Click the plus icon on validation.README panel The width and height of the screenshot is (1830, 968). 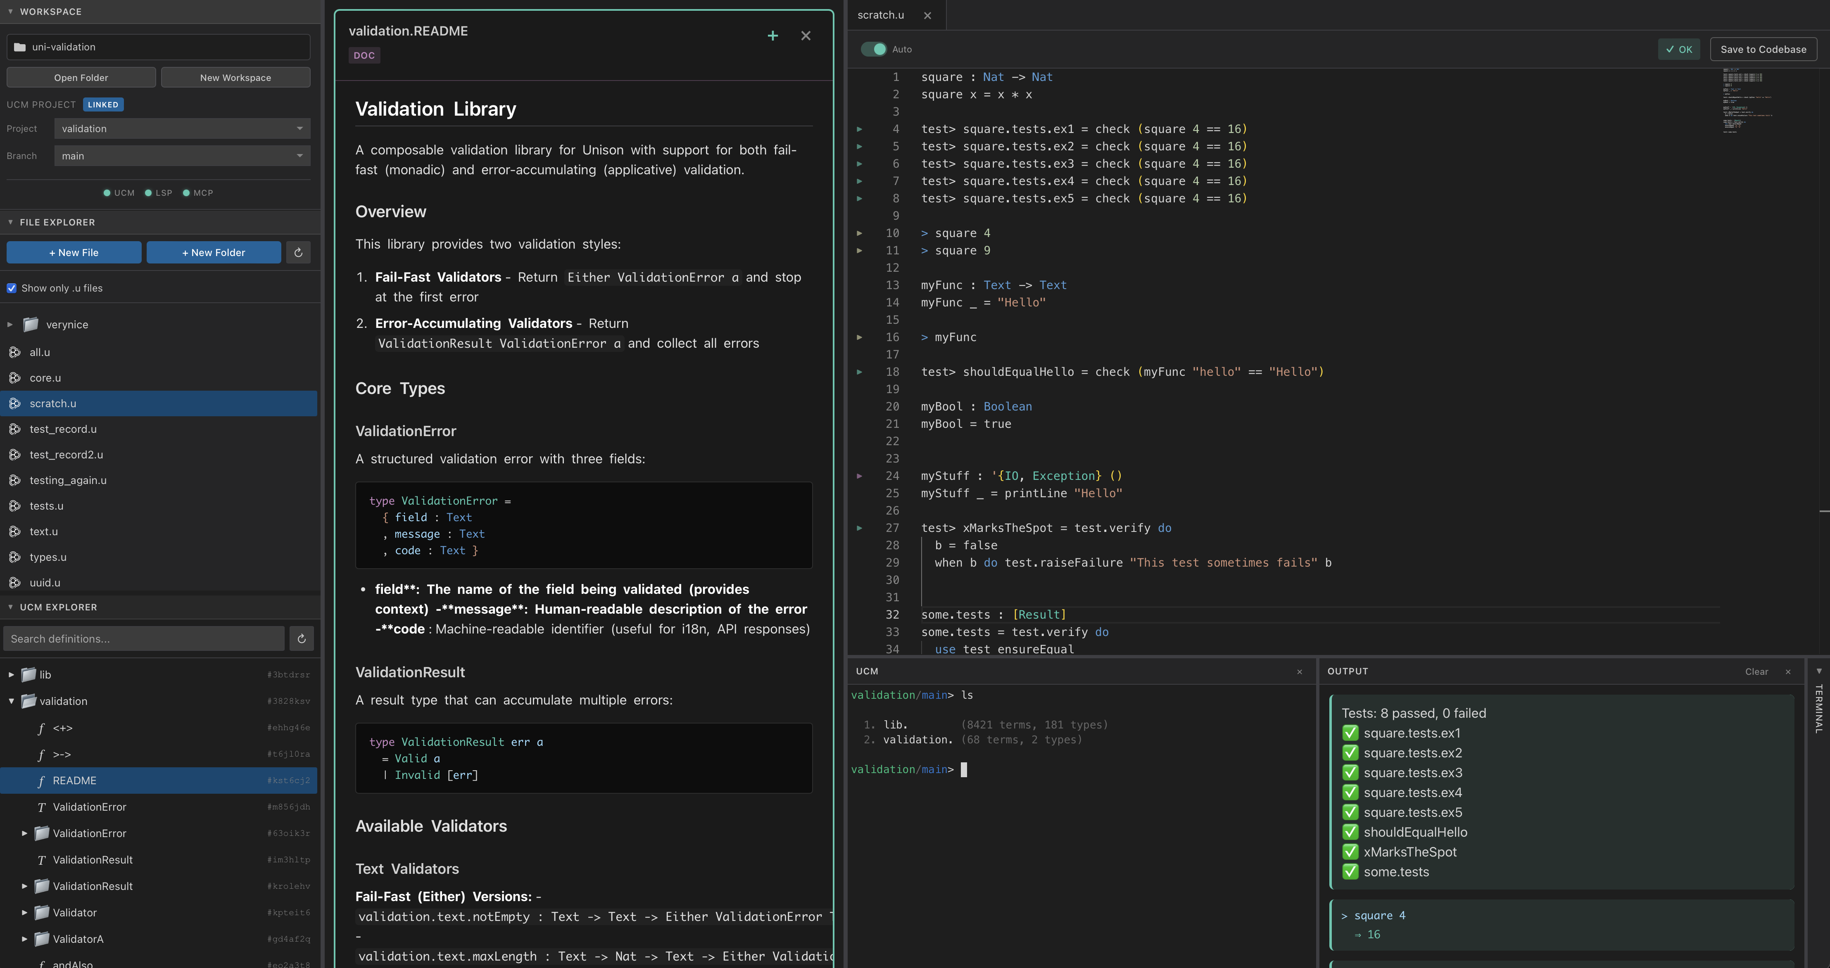(773, 35)
